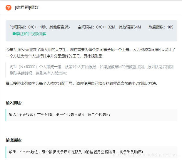Click the quoted line 到队头继续报，直到所有人都出列

[x=39, y=73]
